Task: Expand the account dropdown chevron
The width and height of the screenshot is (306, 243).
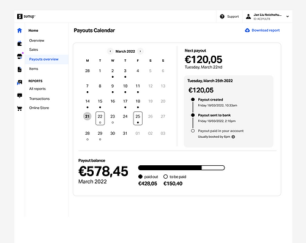Action: 288,17
